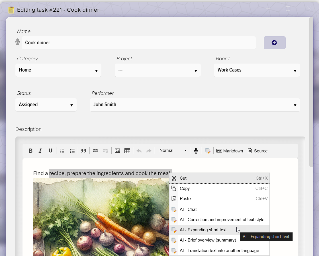Select AI - Chat menu entry

point(220,209)
